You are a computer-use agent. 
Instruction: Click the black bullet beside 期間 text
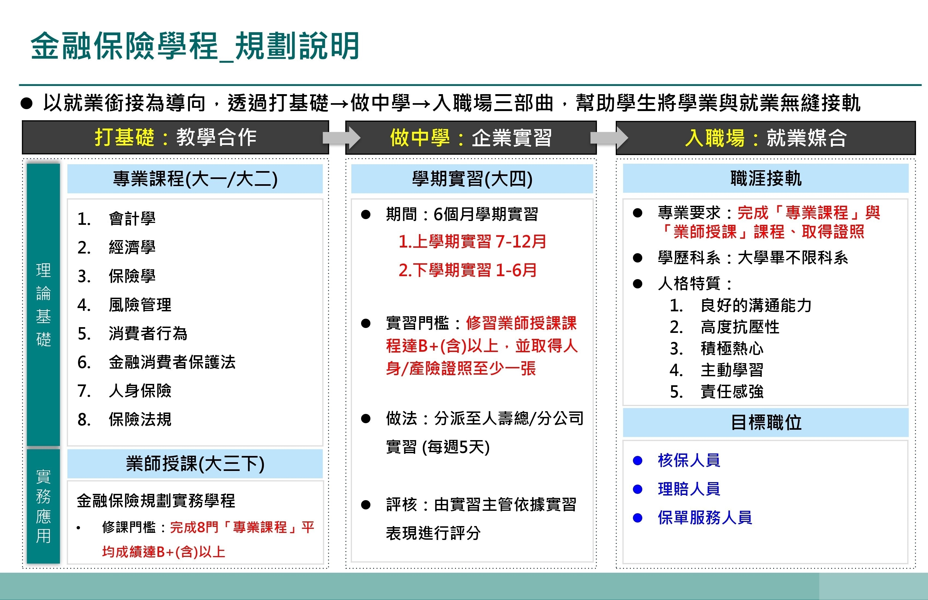[x=365, y=215]
